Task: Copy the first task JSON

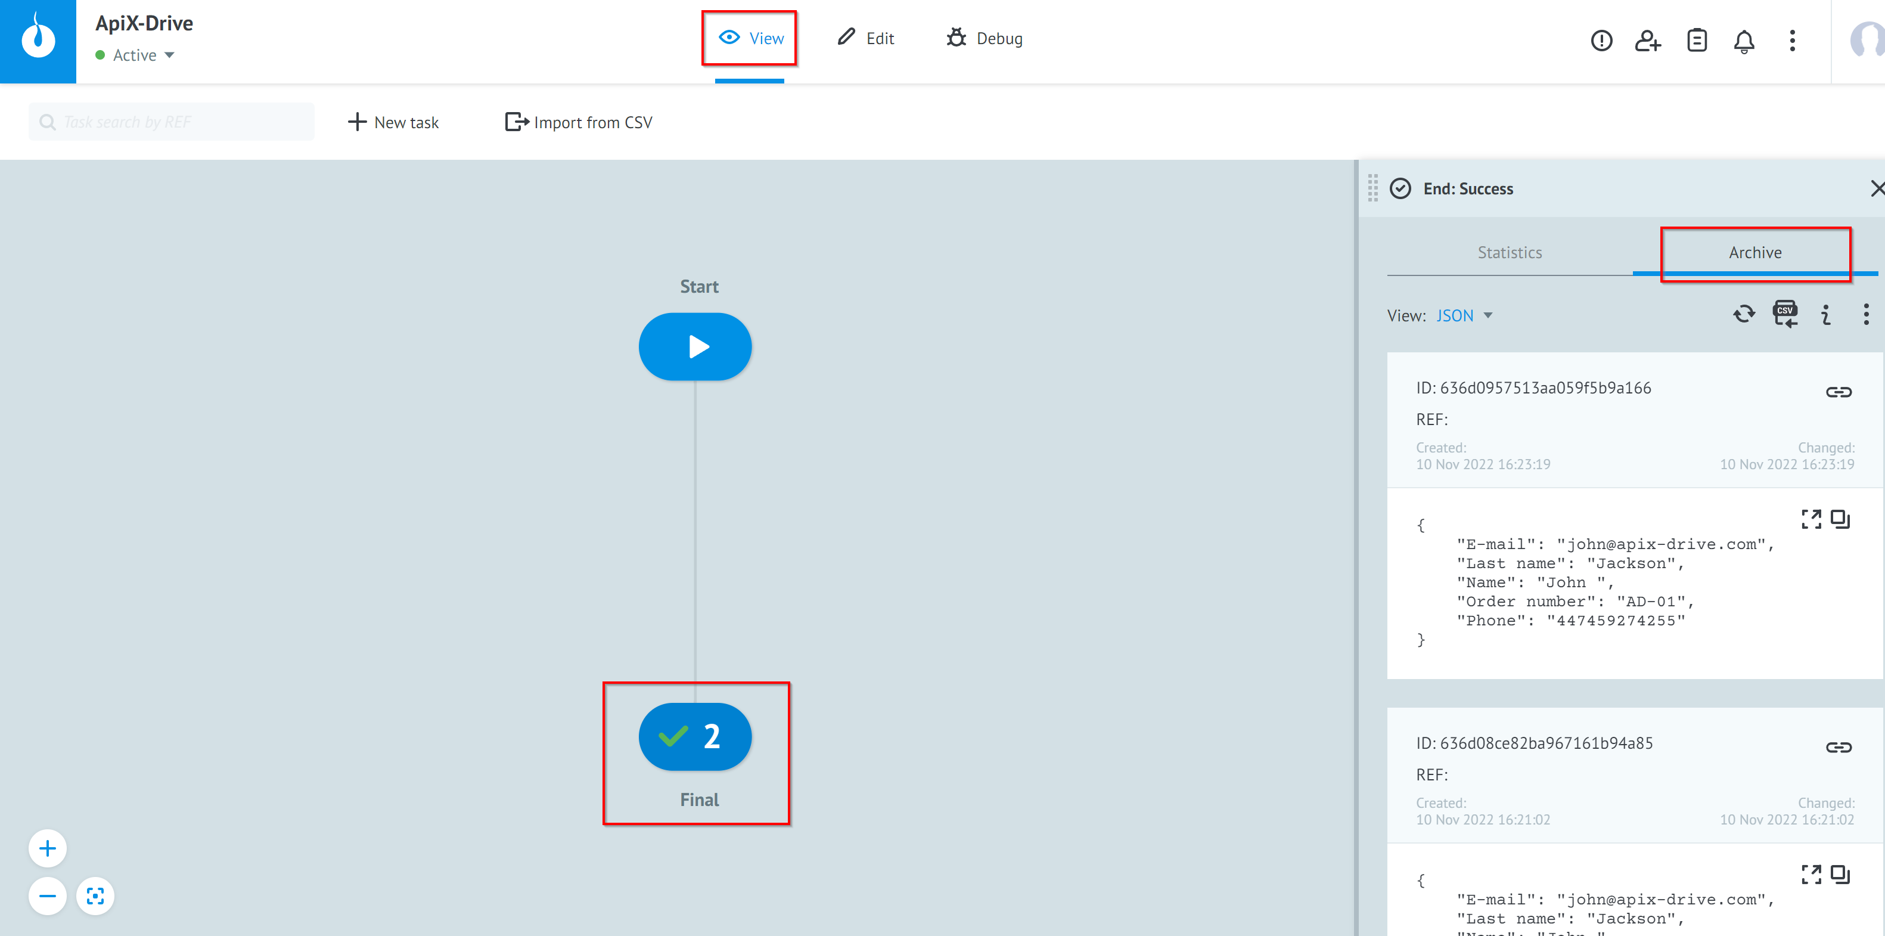Action: pyautogui.click(x=1840, y=520)
